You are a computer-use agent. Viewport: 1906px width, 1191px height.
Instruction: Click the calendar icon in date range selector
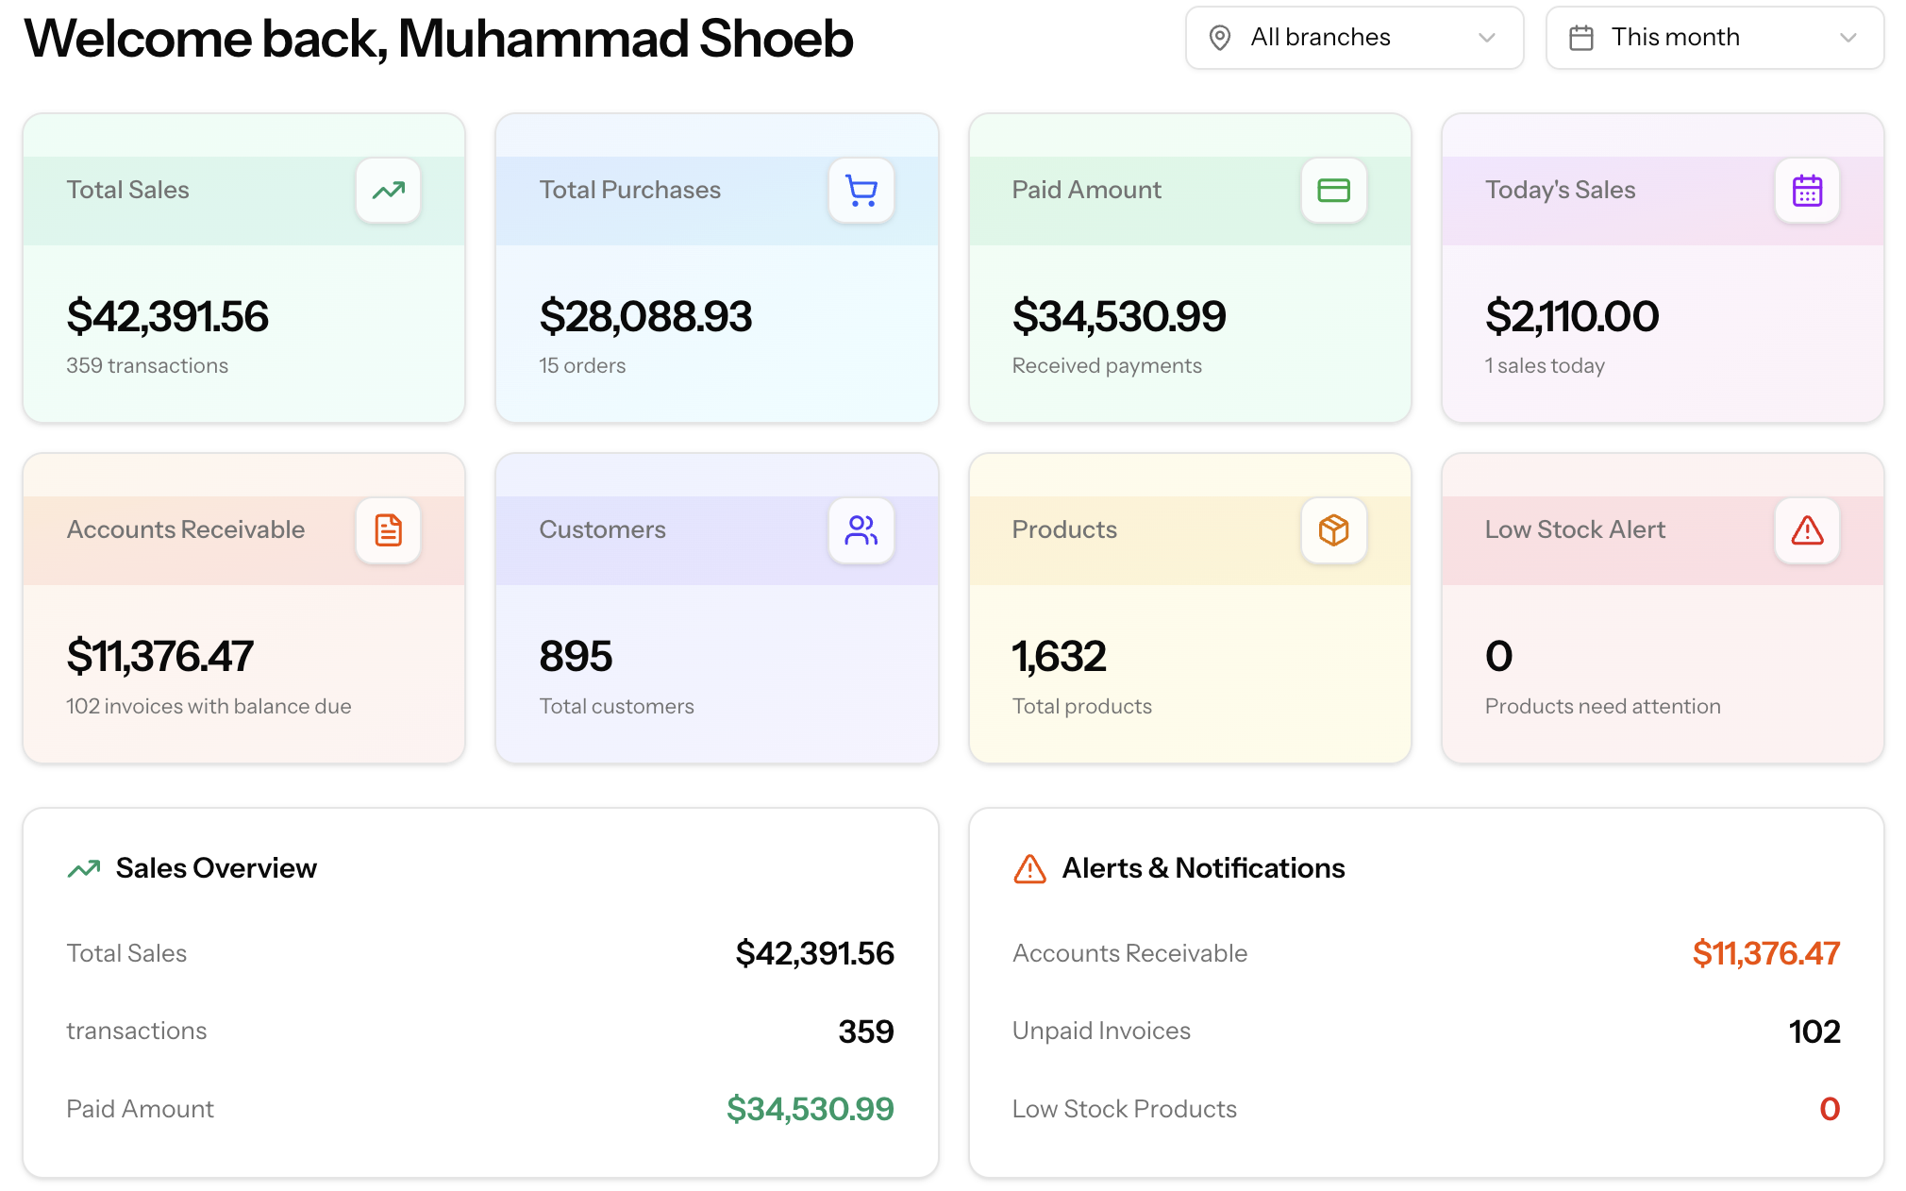coord(1580,38)
